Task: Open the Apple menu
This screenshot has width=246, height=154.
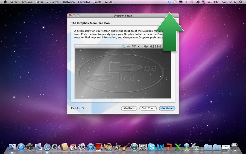Action: pos(5,2)
